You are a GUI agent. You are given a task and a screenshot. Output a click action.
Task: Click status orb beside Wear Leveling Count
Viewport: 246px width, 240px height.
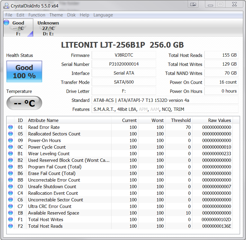[10, 153]
